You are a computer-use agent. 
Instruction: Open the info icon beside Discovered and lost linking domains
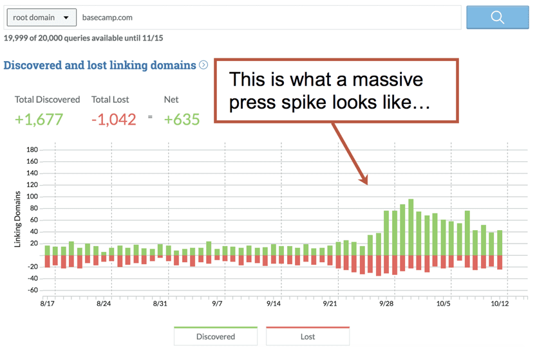[x=203, y=65]
